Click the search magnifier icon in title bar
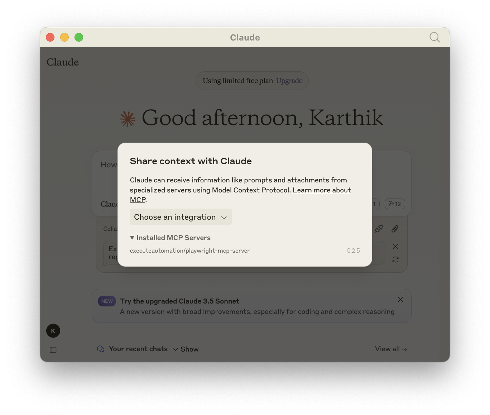 (434, 37)
